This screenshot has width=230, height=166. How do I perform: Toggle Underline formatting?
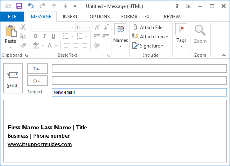53,36
